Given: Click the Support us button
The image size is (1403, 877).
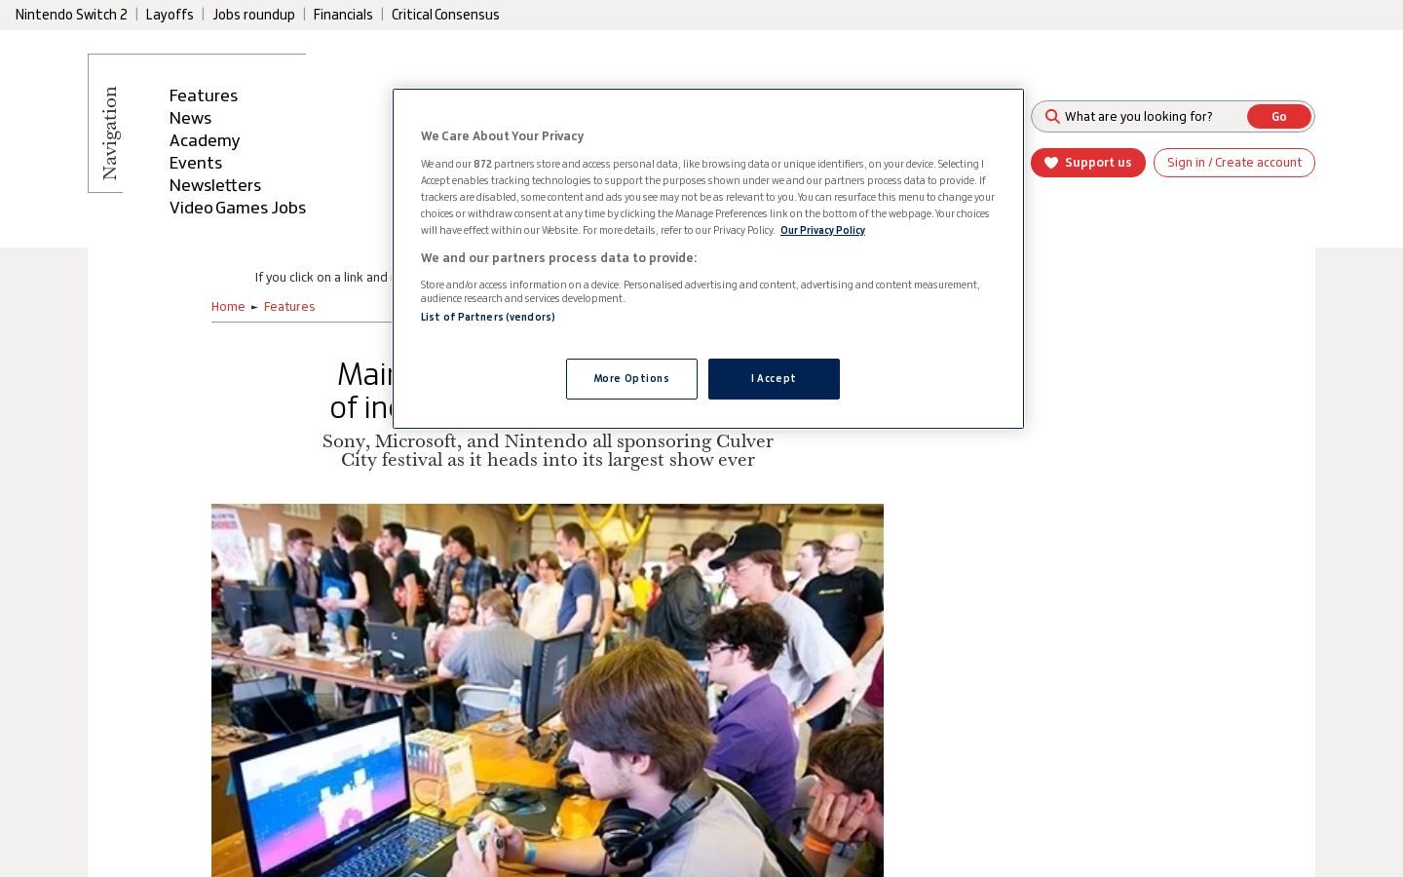Looking at the screenshot, I should coord(1088,163).
